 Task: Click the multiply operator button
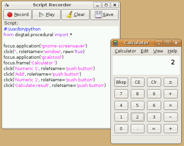[x=171, y=106]
